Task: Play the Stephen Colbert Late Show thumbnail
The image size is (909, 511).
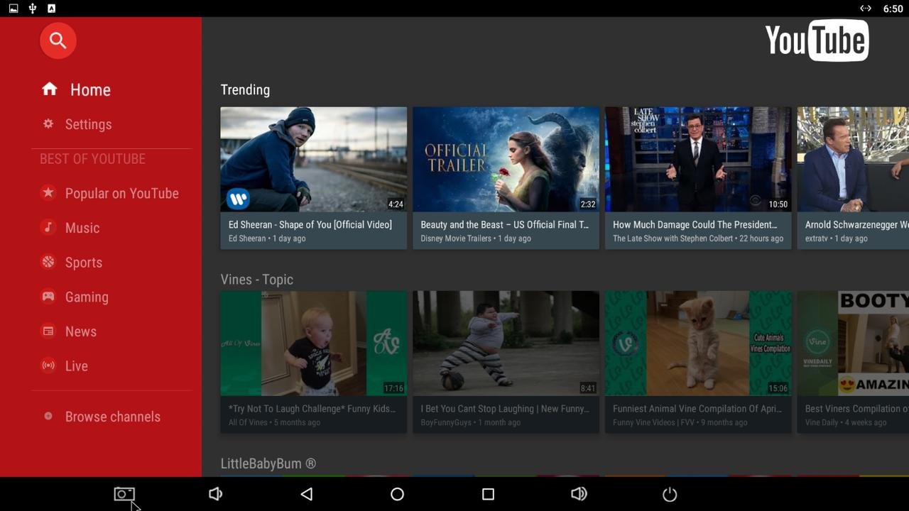Action: 698,159
